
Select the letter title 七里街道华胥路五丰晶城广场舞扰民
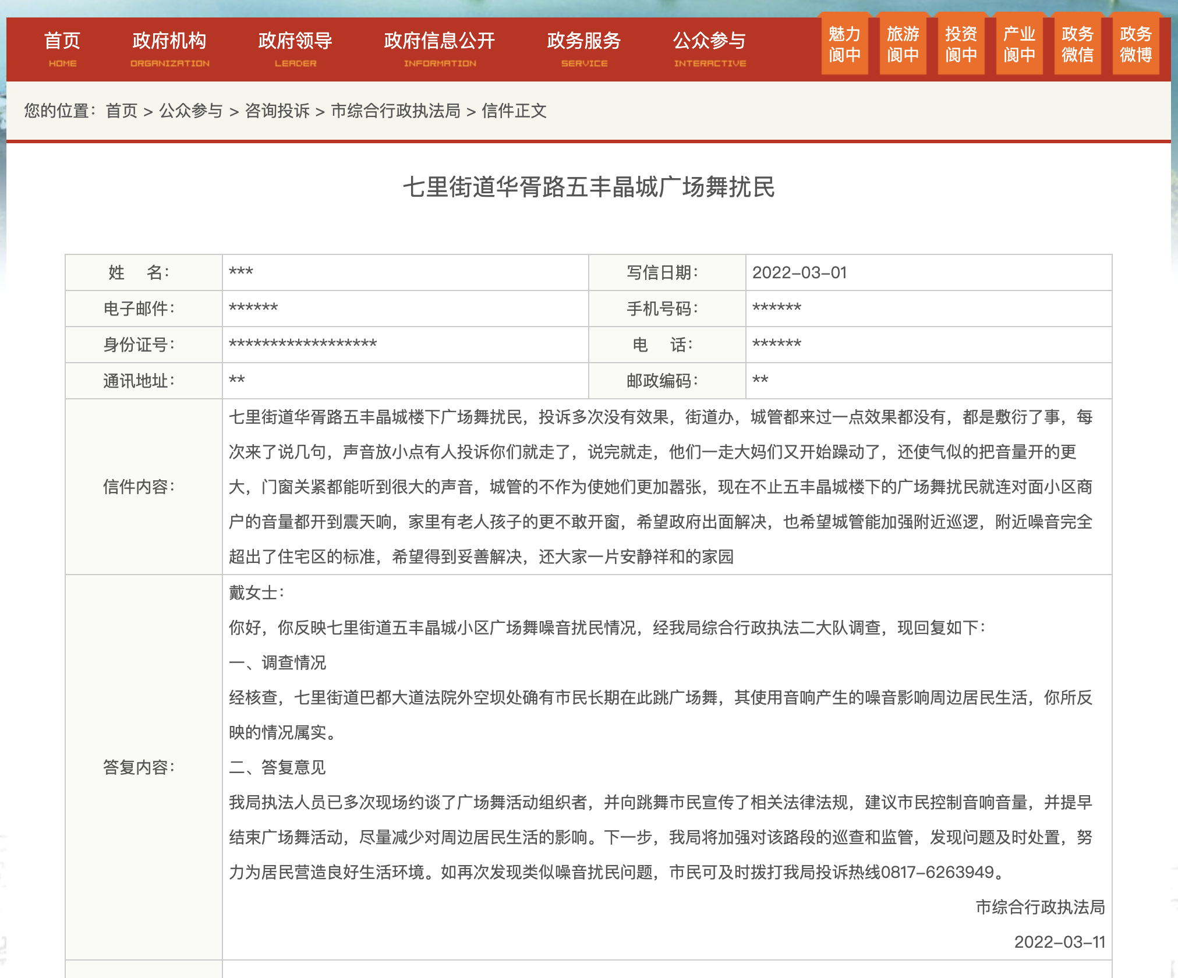tap(589, 186)
